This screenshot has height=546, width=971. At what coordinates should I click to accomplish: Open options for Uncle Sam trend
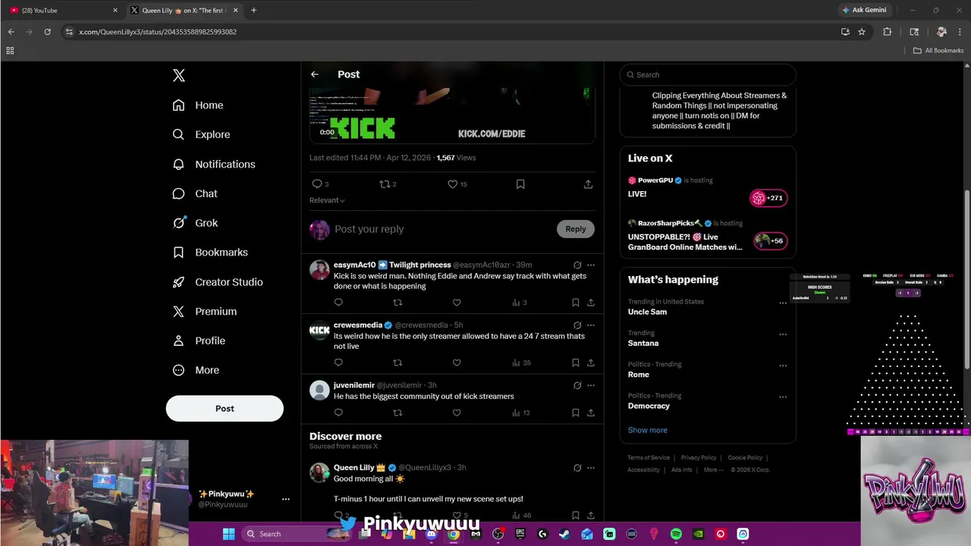pos(783,303)
